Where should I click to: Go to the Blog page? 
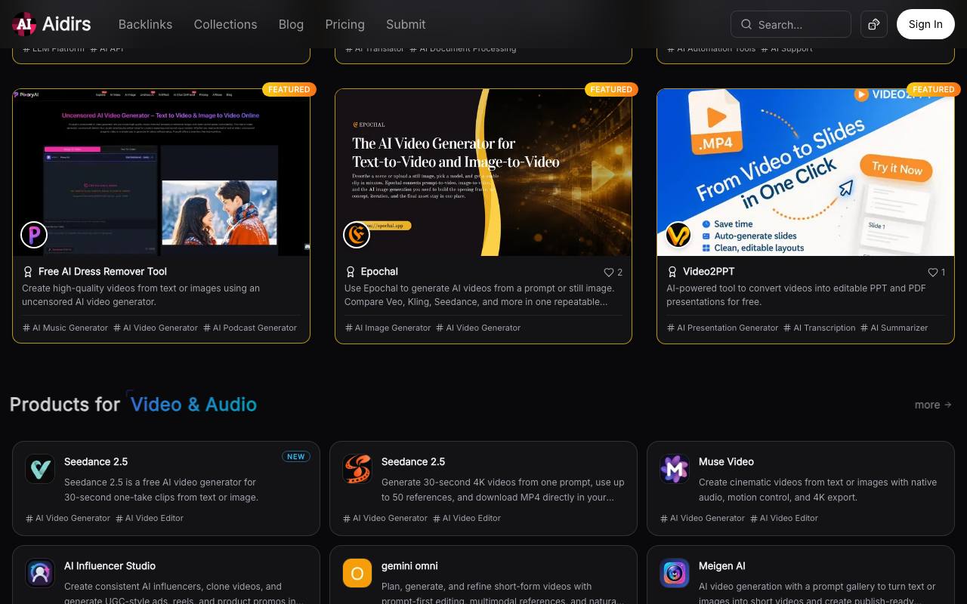[x=291, y=24]
